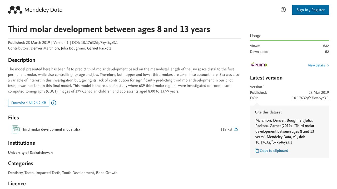This screenshot has width=337, height=189.
Task: Click the info icon beside Download All
Action: coord(54,103)
